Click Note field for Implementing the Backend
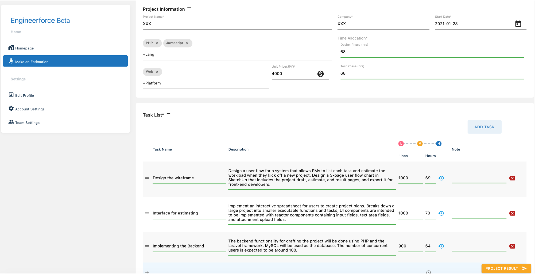The image size is (535, 274). tap(479, 246)
